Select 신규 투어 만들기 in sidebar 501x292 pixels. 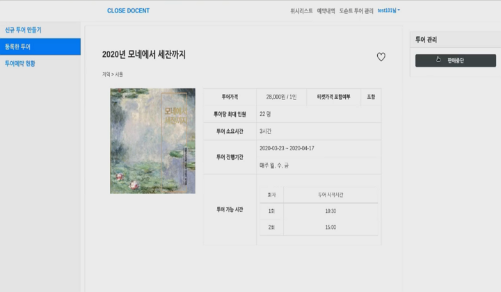tap(23, 30)
